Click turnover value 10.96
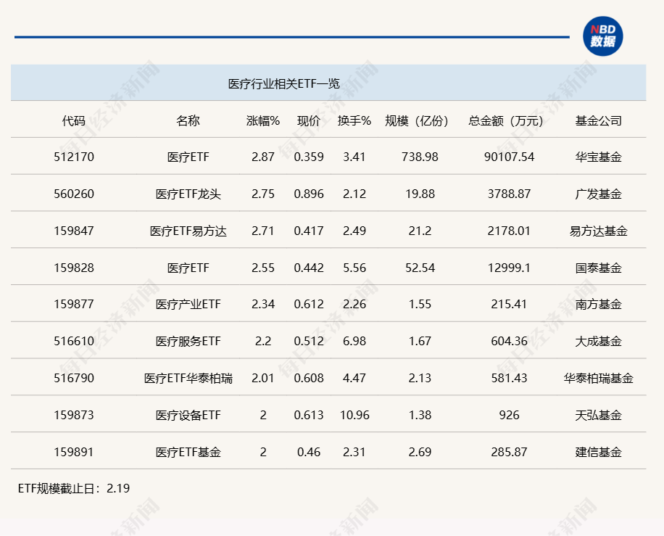 354,415
